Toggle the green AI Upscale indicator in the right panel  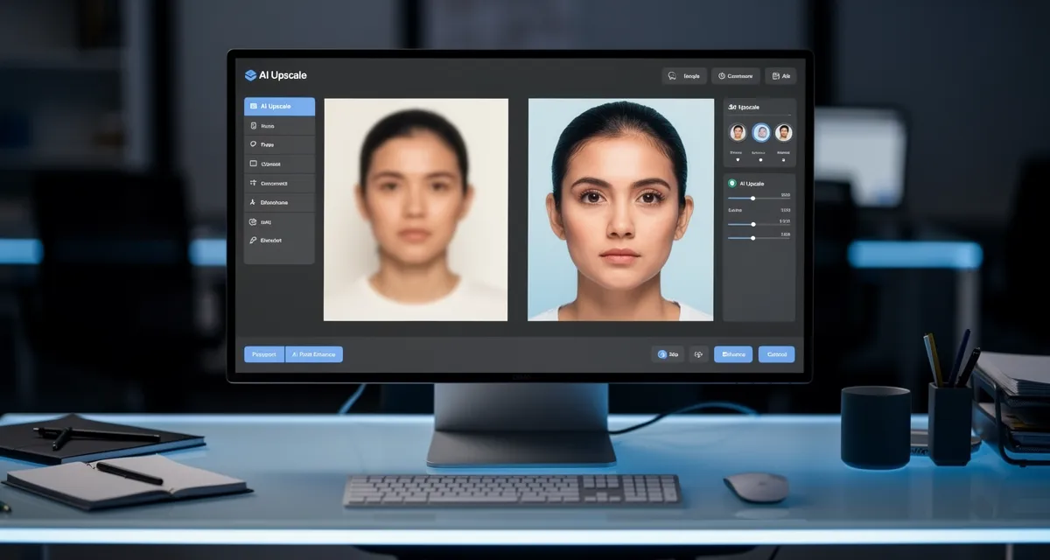[732, 184]
